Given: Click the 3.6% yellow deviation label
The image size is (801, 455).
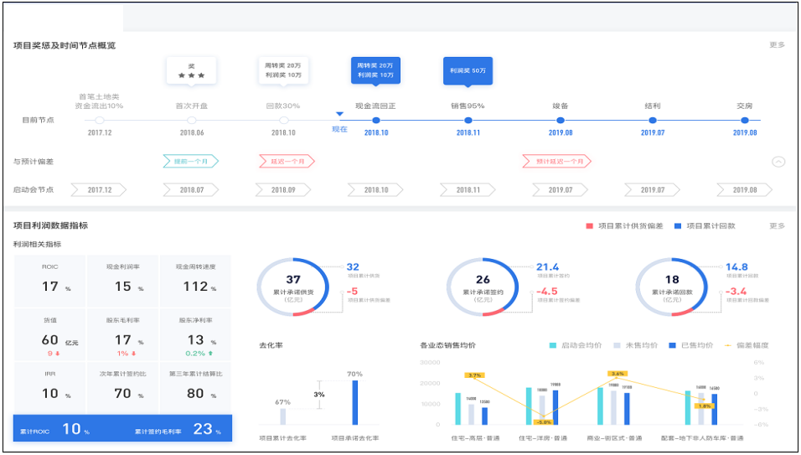Looking at the screenshot, I should [x=618, y=374].
